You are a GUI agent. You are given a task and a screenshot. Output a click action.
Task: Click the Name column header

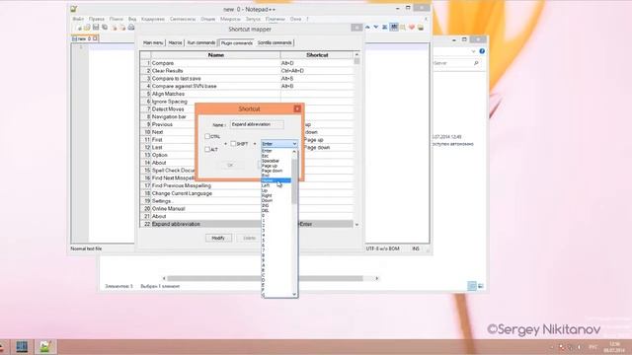[215, 55]
